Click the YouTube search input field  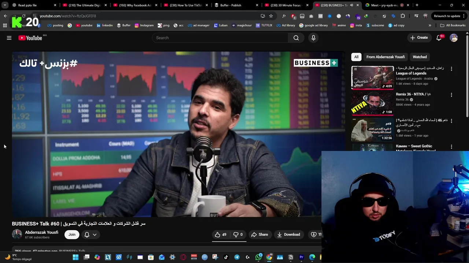click(x=220, y=38)
